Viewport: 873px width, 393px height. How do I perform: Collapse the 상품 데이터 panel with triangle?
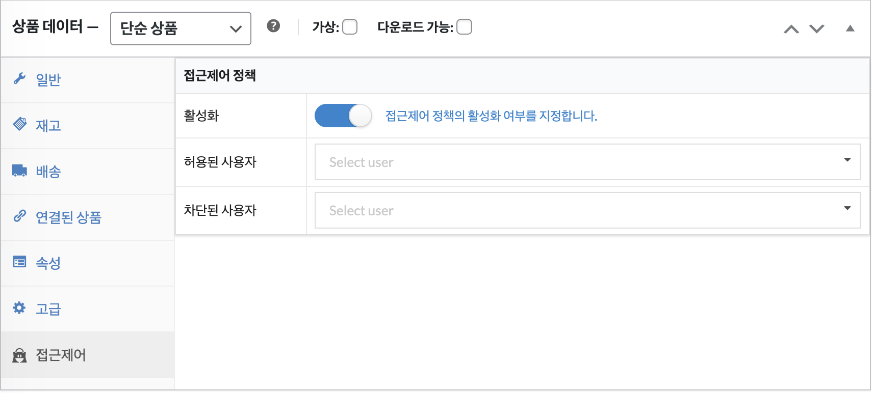[850, 29]
